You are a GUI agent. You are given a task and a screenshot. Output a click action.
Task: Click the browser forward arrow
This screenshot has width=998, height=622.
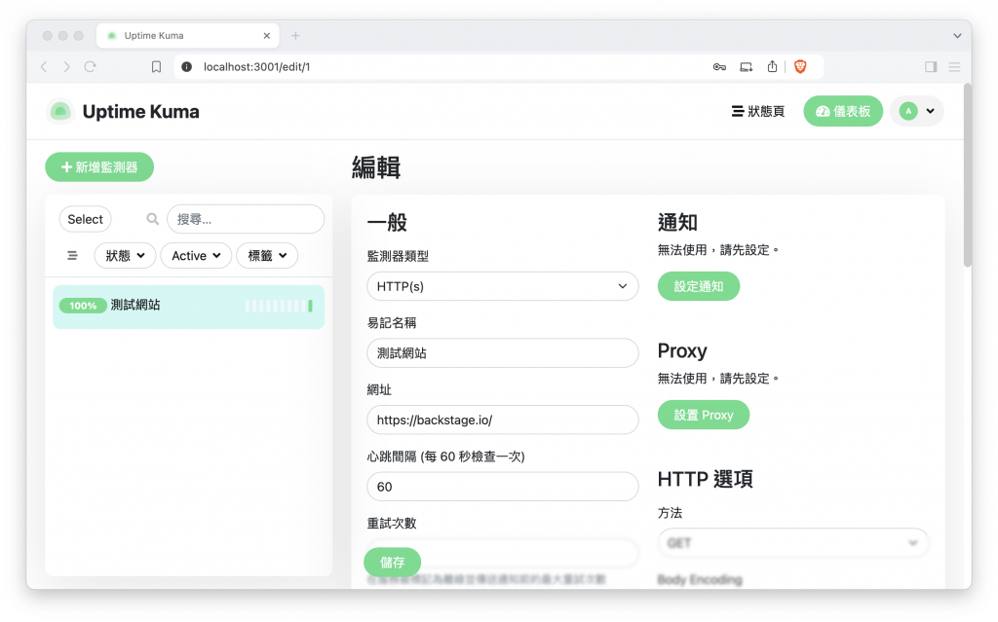click(67, 67)
